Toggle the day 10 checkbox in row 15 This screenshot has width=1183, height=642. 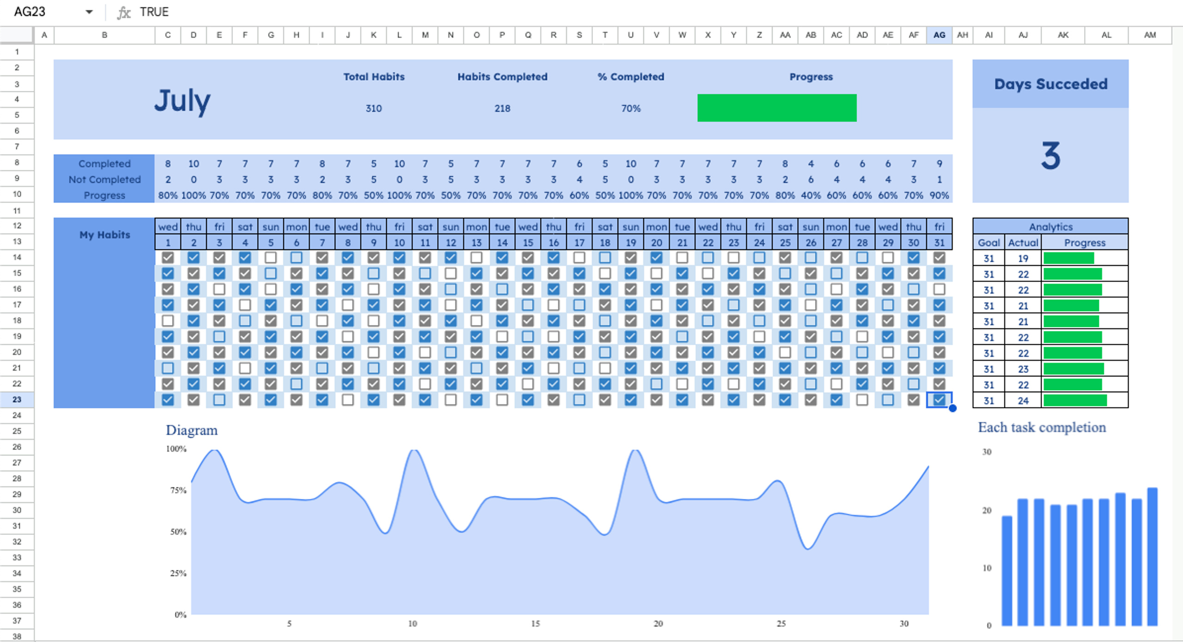399,273
